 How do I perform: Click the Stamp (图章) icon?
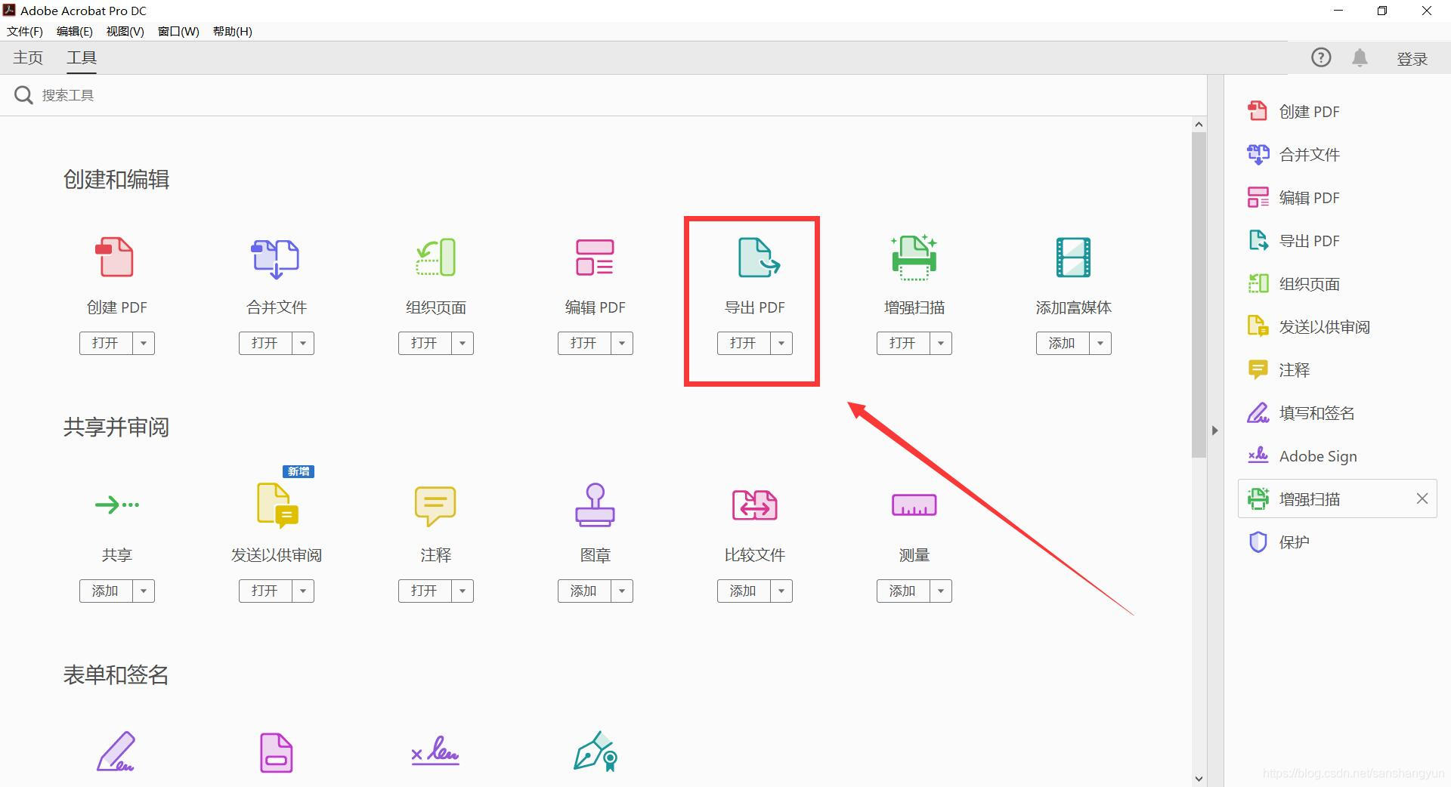(595, 505)
